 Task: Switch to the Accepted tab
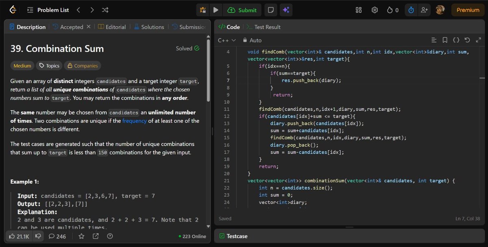[x=68, y=27]
